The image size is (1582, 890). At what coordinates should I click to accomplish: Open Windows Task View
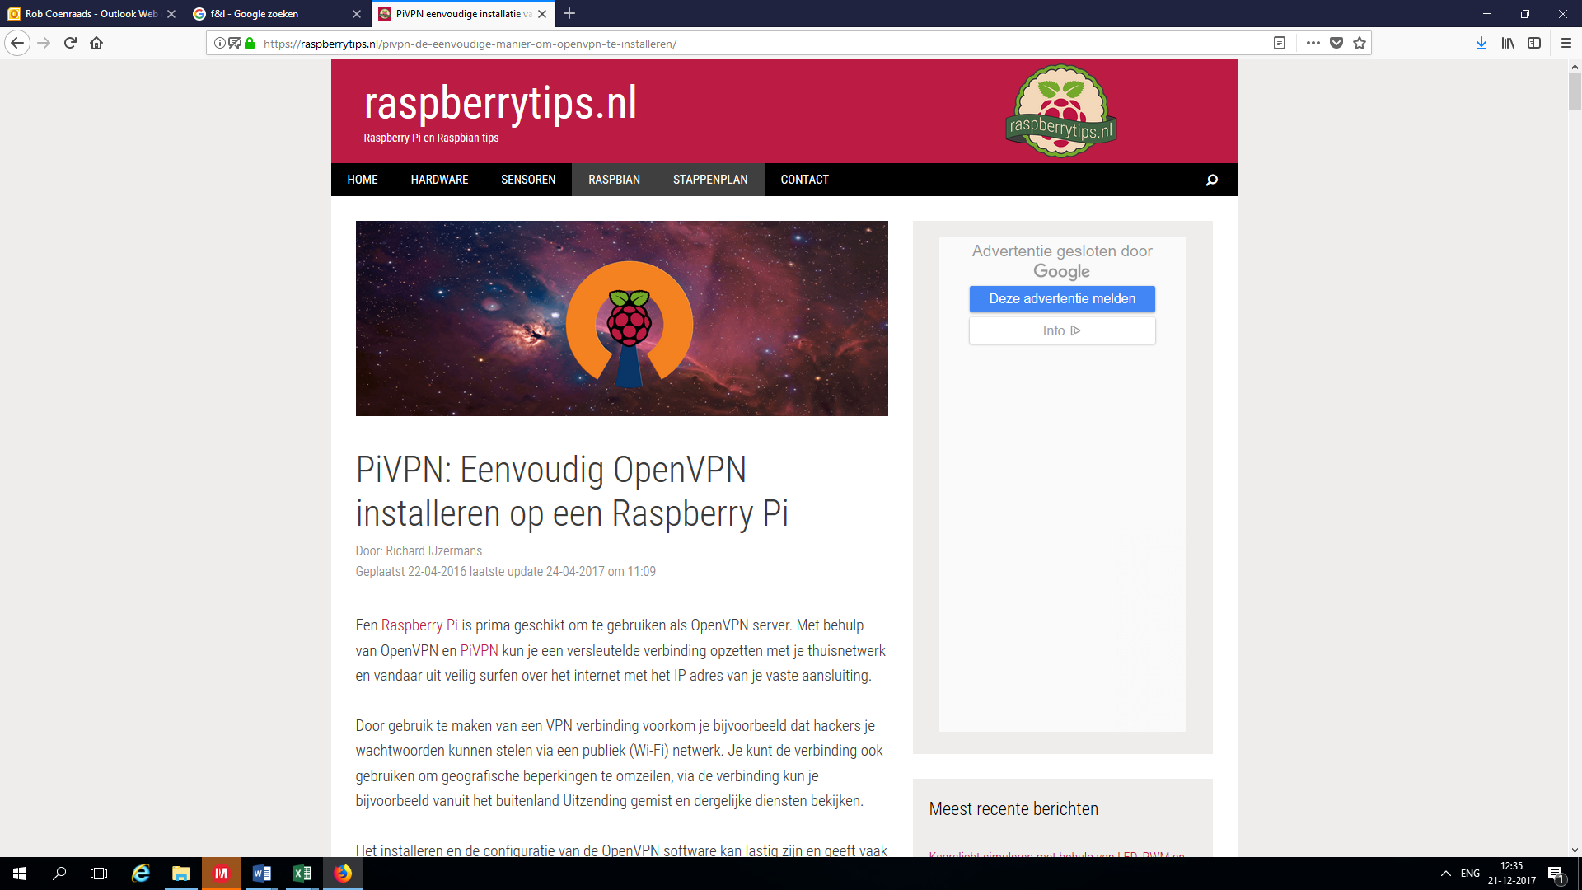coord(99,874)
